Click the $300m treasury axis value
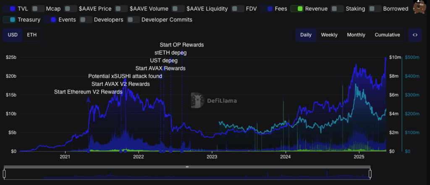This screenshot has width=430, height=185. [412, 95]
